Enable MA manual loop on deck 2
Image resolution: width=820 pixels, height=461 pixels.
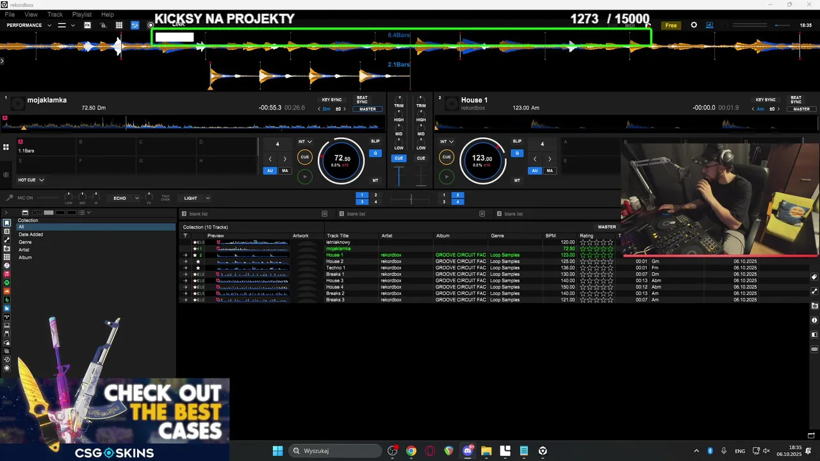(550, 170)
